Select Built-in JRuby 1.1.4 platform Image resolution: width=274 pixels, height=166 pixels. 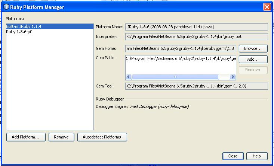pos(50,26)
